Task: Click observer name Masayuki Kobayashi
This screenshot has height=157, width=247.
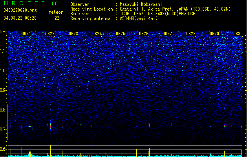Action: [141, 4]
